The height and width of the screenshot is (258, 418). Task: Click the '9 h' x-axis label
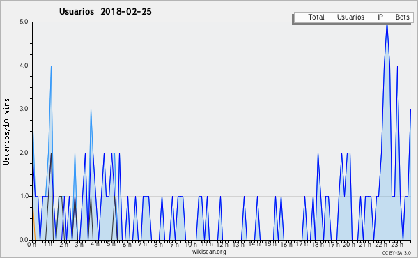point(175,244)
